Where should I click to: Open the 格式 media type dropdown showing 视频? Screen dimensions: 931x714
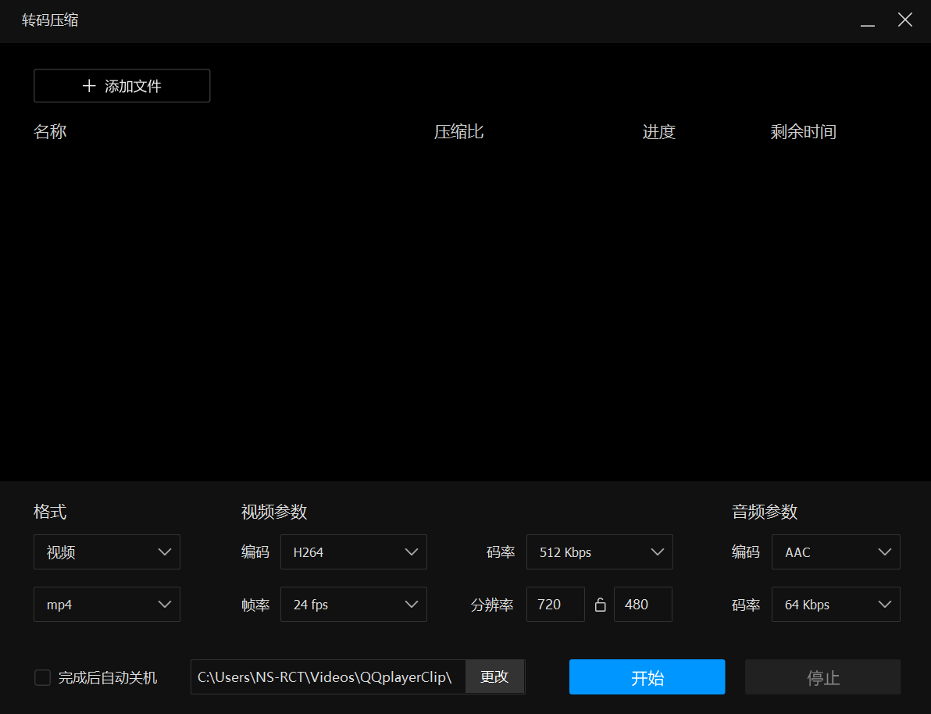[106, 552]
